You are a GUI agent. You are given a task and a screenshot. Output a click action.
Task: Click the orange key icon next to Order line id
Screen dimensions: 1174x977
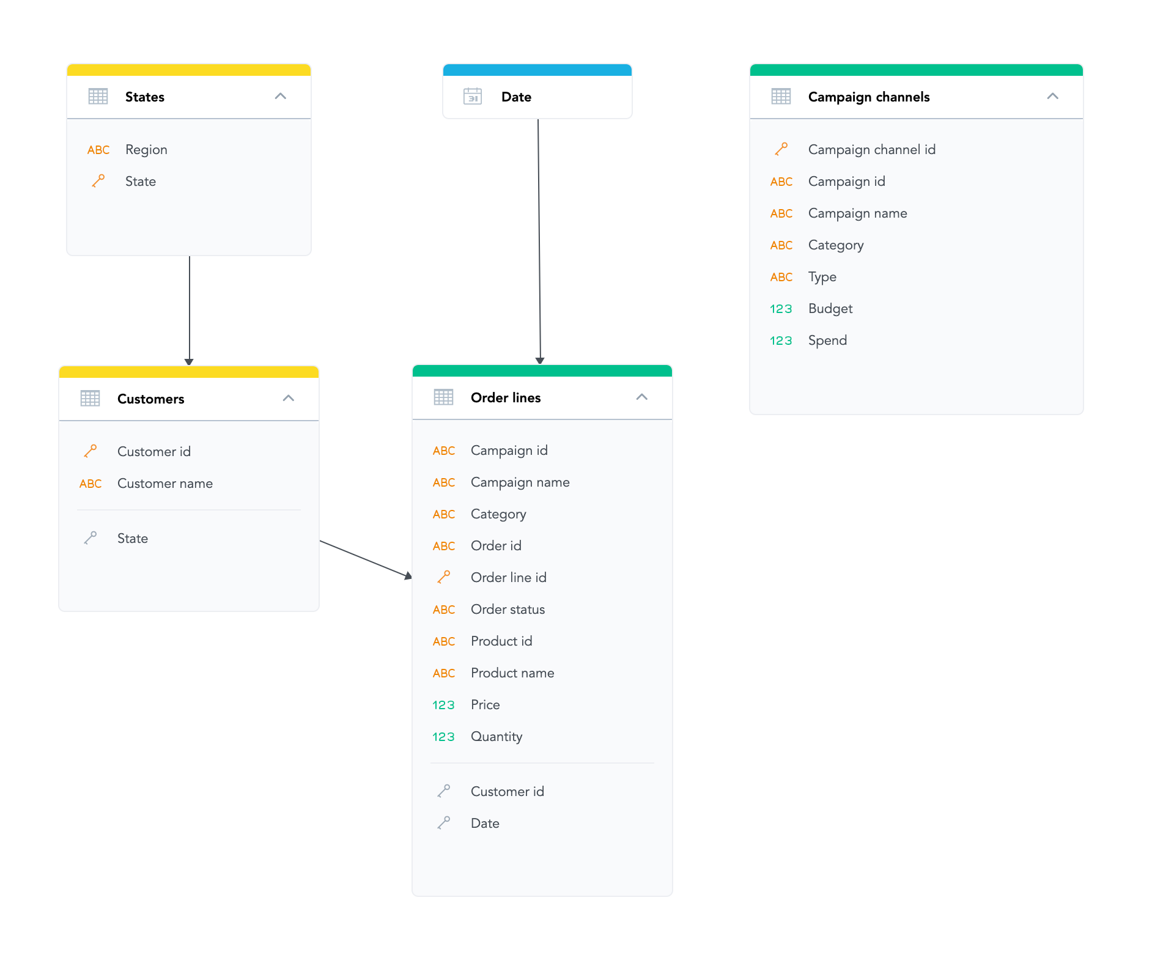click(x=443, y=577)
